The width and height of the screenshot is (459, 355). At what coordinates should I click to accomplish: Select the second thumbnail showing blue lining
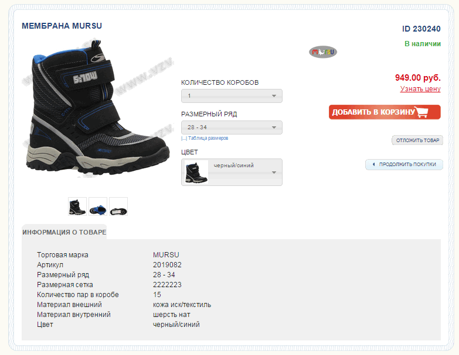(98, 206)
